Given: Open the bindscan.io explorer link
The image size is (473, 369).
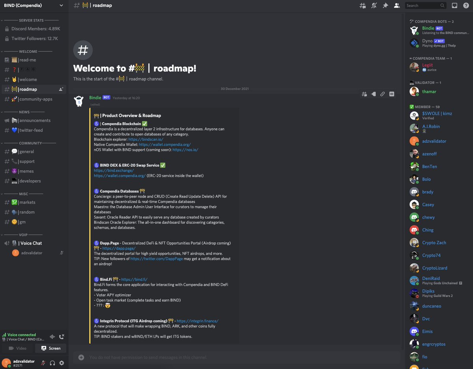Looking at the screenshot, I should coord(145,139).
